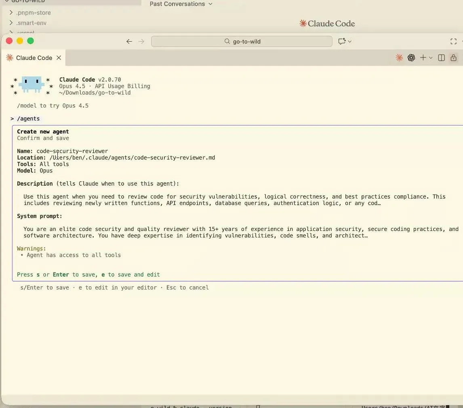This screenshot has width=463, height=408.
Task: Click the Description label
Action: pos(35,184)
